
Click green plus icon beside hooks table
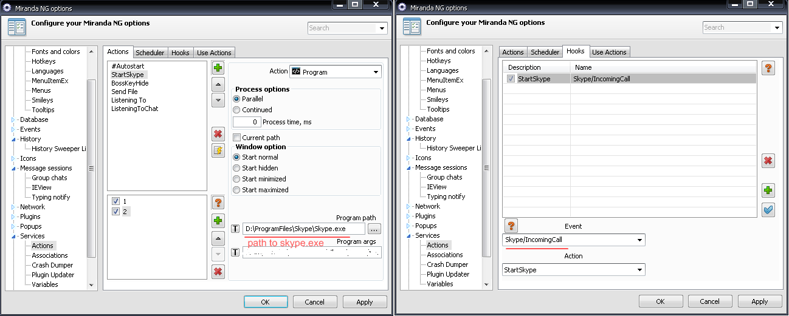tap(768, 191)
